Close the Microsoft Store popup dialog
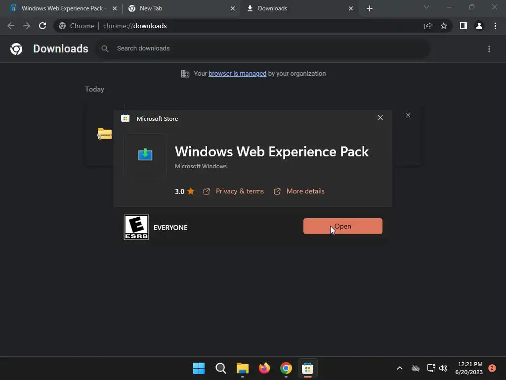The height and width of the screenshot is (380, 506). (380, 118)
